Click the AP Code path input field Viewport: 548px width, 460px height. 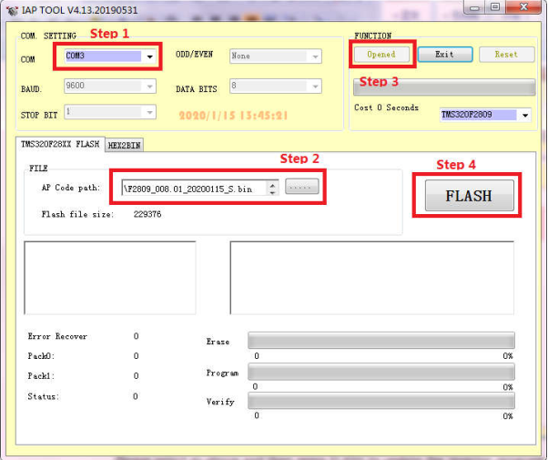[194, 189]
